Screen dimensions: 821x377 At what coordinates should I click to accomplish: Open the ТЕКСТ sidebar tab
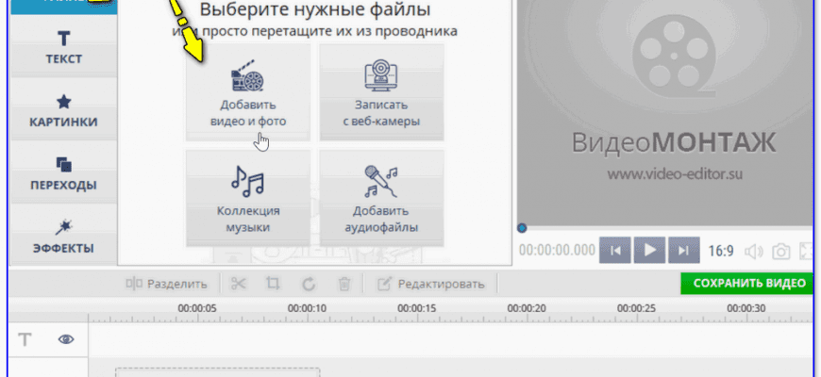tap(63, 46)
